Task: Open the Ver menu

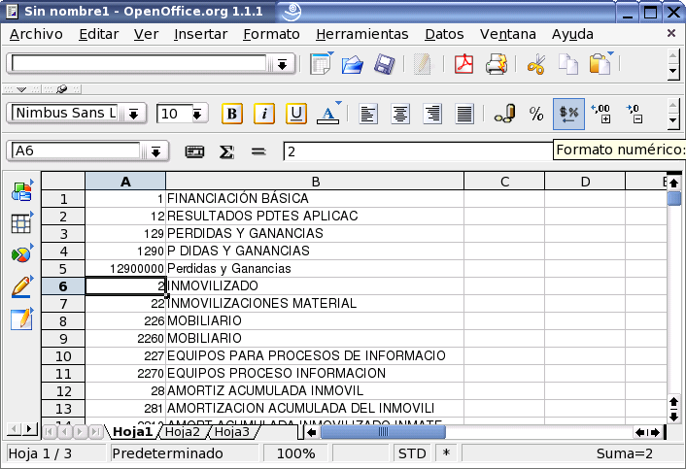Action: click(x=146, y=34)
